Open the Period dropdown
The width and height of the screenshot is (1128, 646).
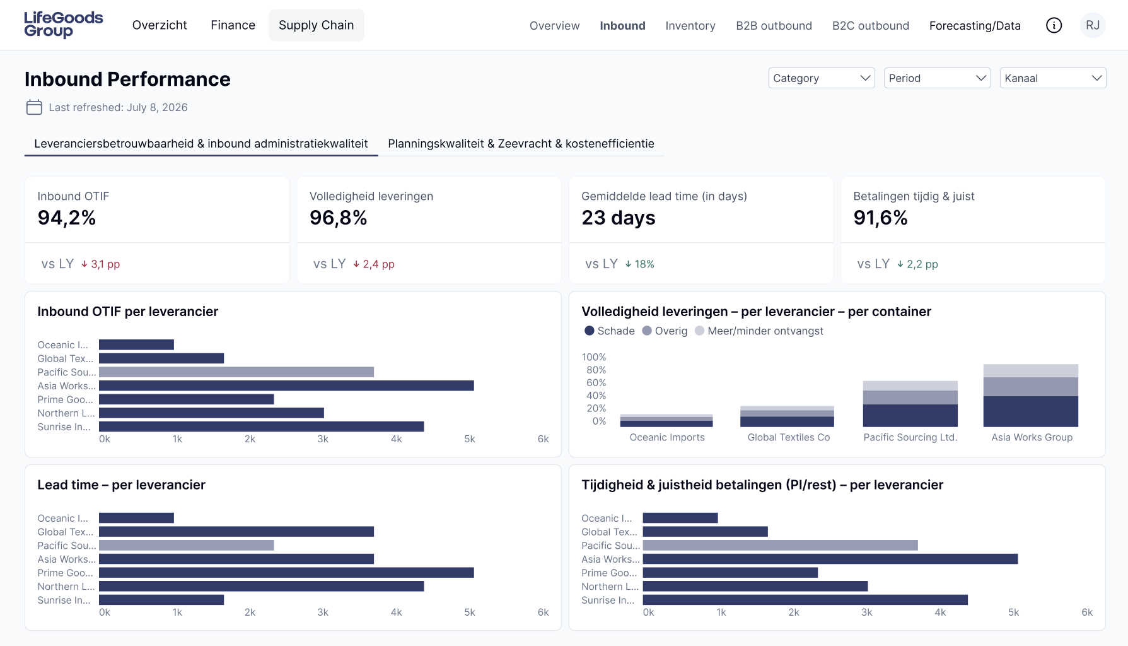(937, 78)
